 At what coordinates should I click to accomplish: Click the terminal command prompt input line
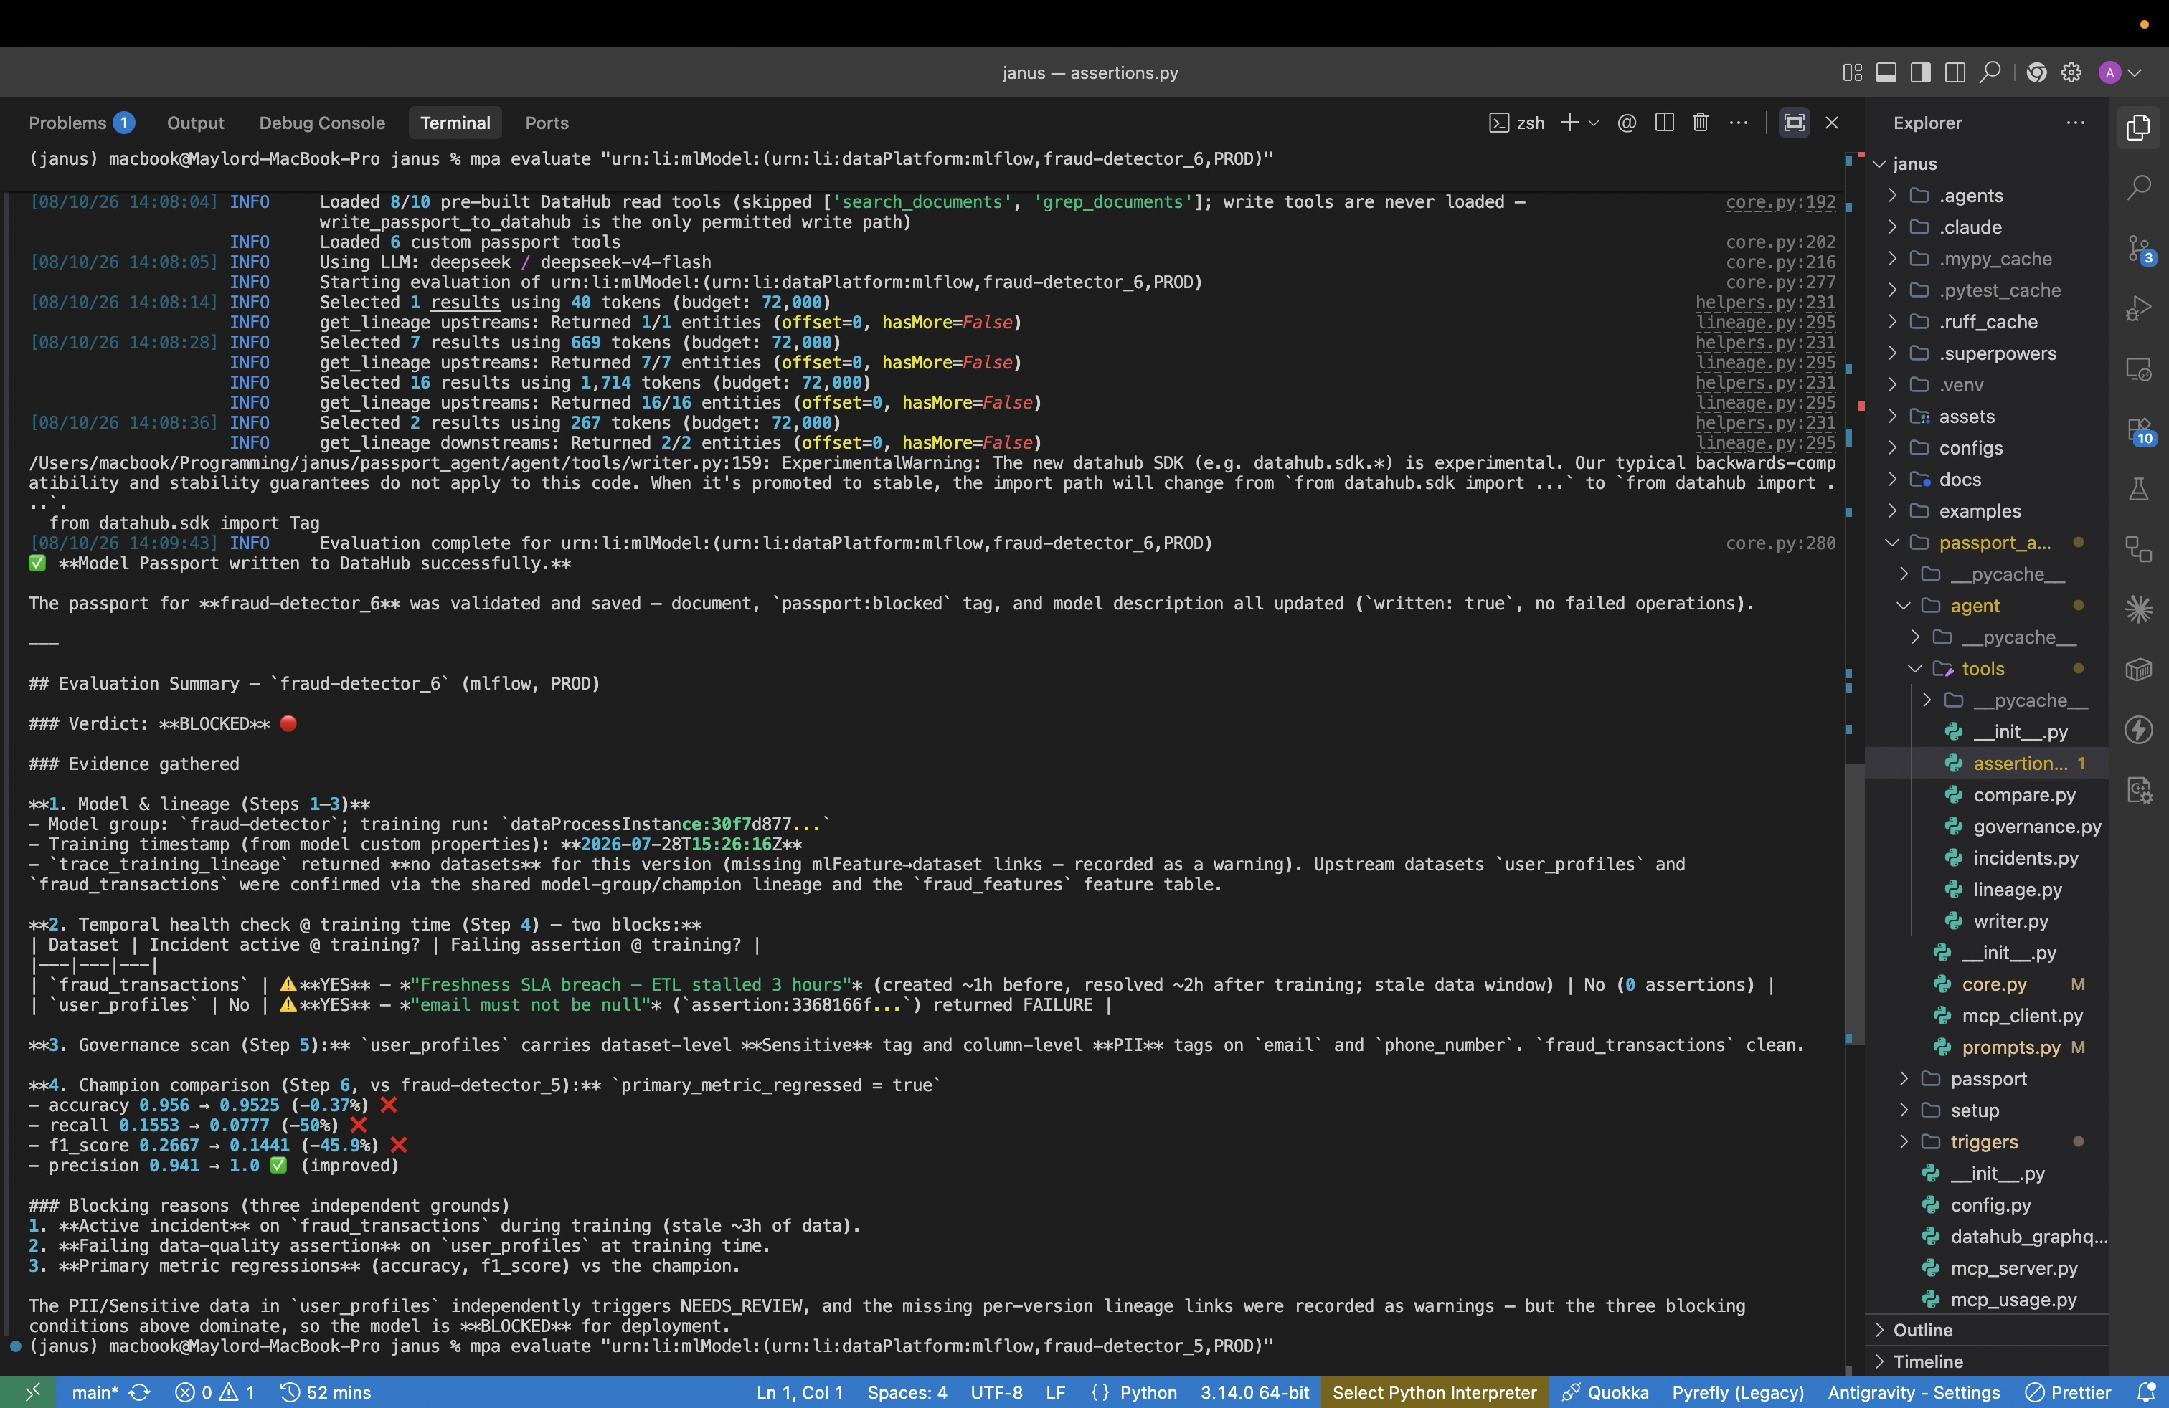point(651,1346)
